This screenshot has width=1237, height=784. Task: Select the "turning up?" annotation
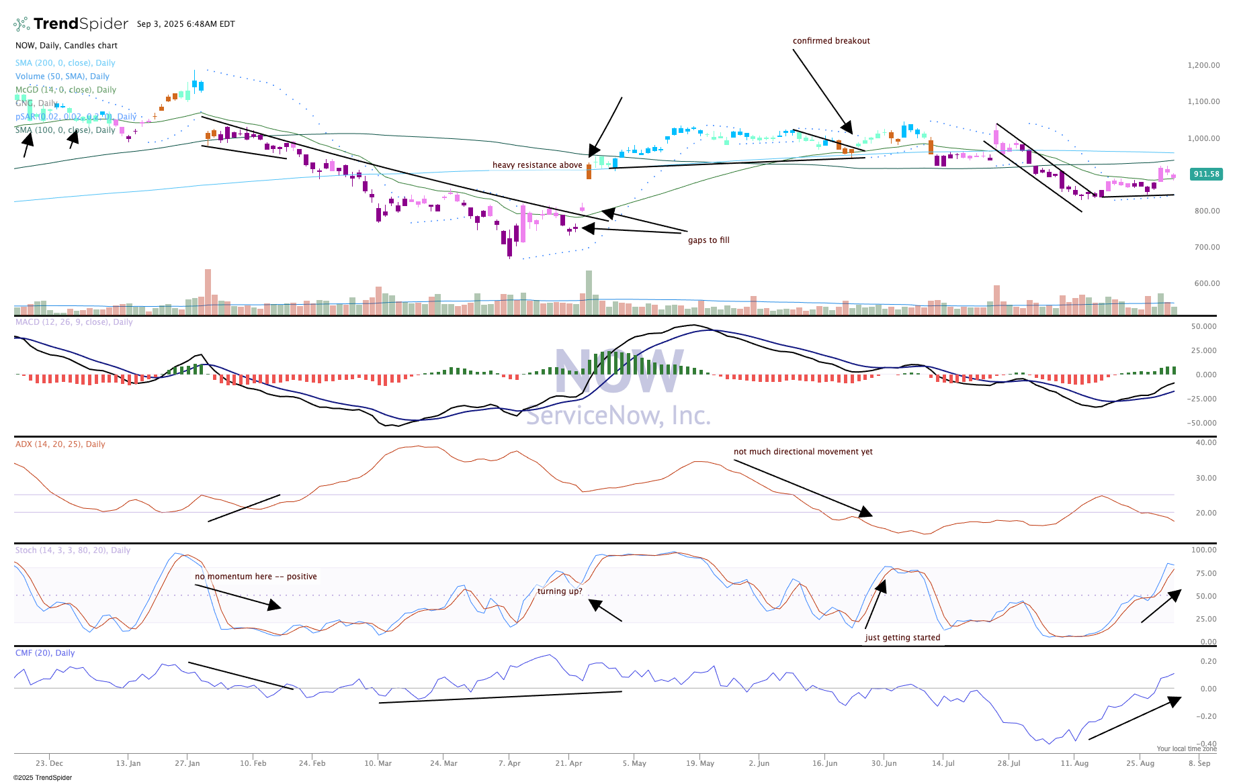pyautogui.click(x=560, y=591)
